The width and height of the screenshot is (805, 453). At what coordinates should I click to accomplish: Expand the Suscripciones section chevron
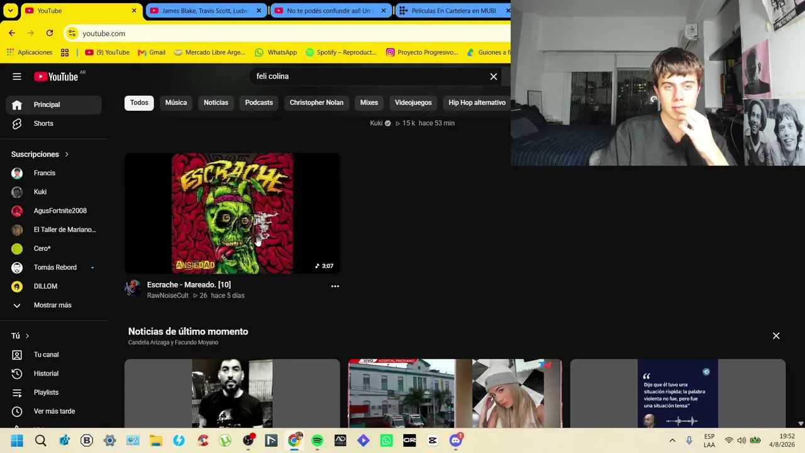(x=67, y=154)
